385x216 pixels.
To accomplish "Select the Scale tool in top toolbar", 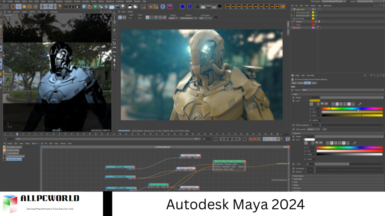I will pos(24,7).
